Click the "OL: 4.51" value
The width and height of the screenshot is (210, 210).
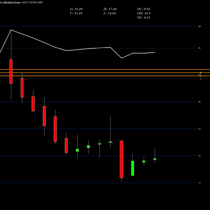pyautogui.click(x=144, y=18)
